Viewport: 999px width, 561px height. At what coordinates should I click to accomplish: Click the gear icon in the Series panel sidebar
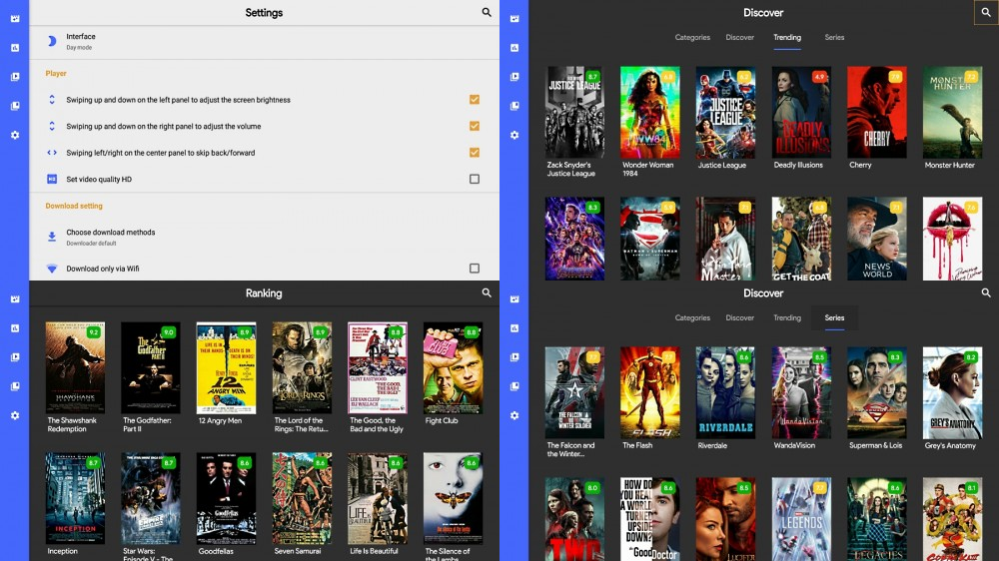click(x=514, y=415)
